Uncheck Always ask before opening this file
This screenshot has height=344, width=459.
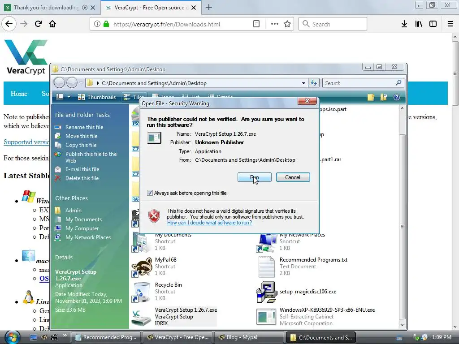(150, 193)
